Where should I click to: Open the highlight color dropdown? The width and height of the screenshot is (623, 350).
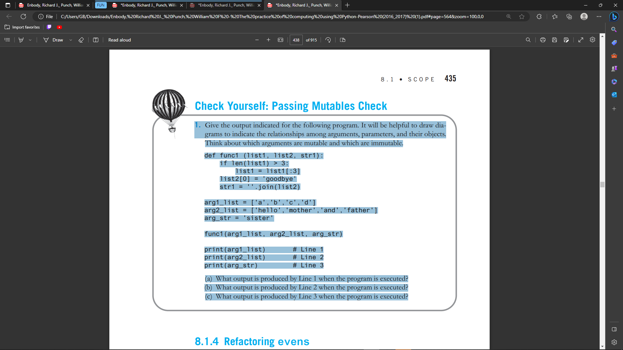(30, 40)
